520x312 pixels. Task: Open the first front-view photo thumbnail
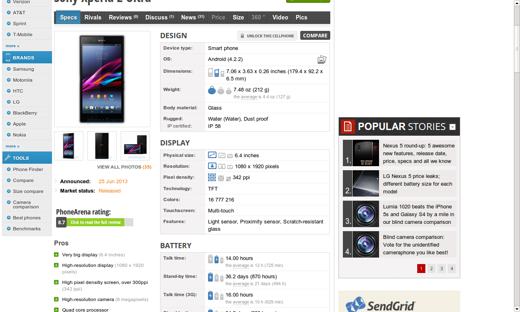point(69,146)
